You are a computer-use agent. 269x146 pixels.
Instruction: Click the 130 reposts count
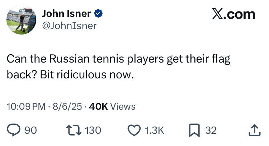click(93, 130)
